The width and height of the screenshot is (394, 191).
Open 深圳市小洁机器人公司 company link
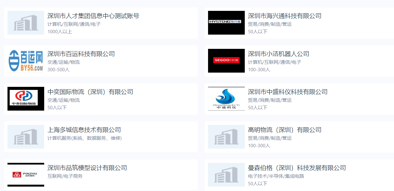click(278, 54)
